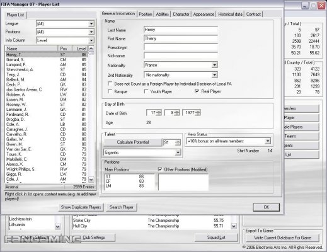Click the Nickname input field
Viewport: 327px width, 252px height.
[x=181, y=55]
